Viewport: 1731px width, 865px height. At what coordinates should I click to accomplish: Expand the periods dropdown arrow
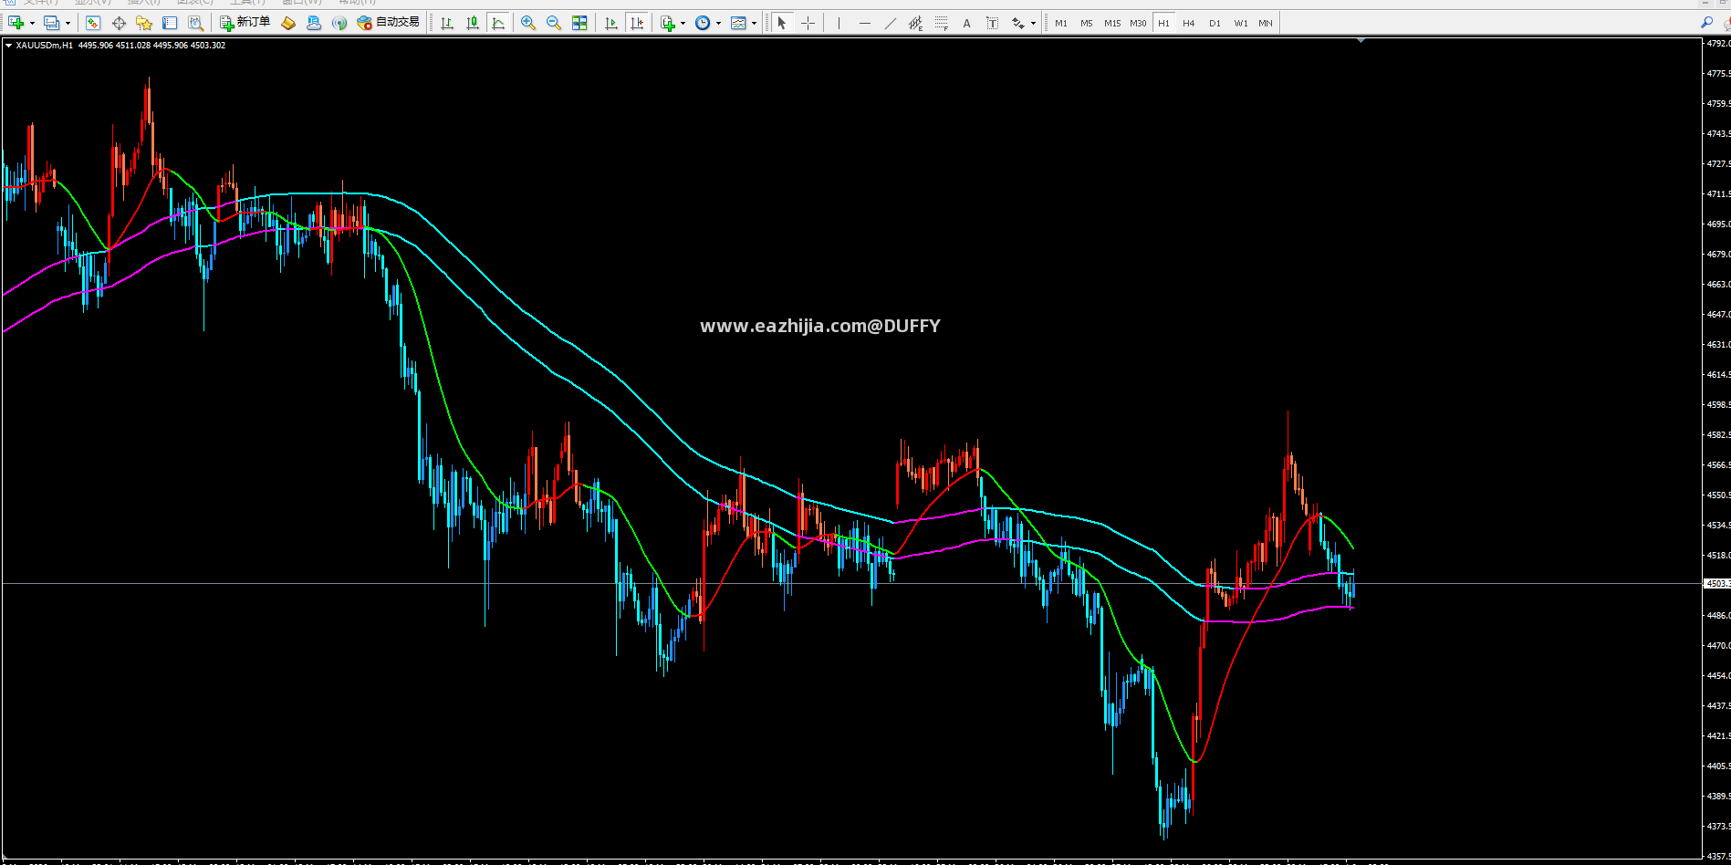tap(719, 23)
